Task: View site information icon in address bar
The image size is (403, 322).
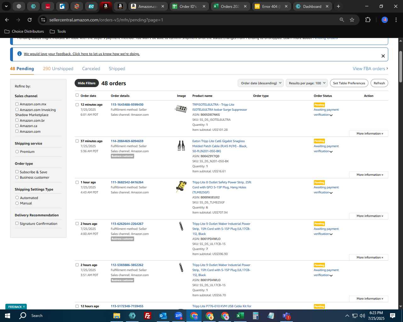Action: click(43, 20)
